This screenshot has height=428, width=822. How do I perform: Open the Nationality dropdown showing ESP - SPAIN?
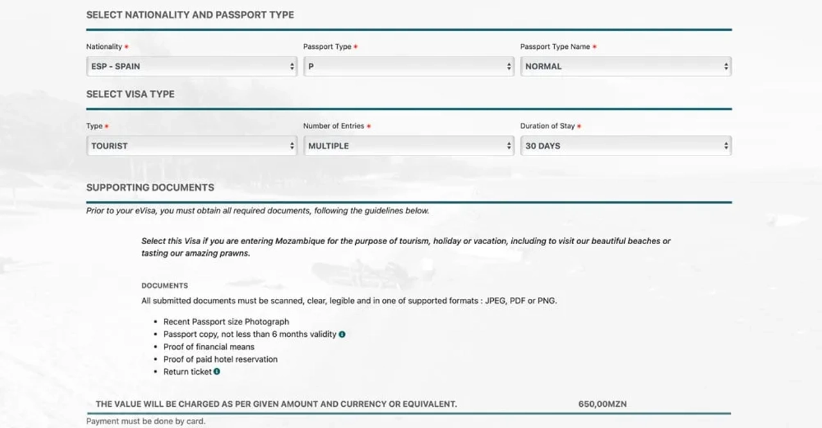[x=191, y=66]
